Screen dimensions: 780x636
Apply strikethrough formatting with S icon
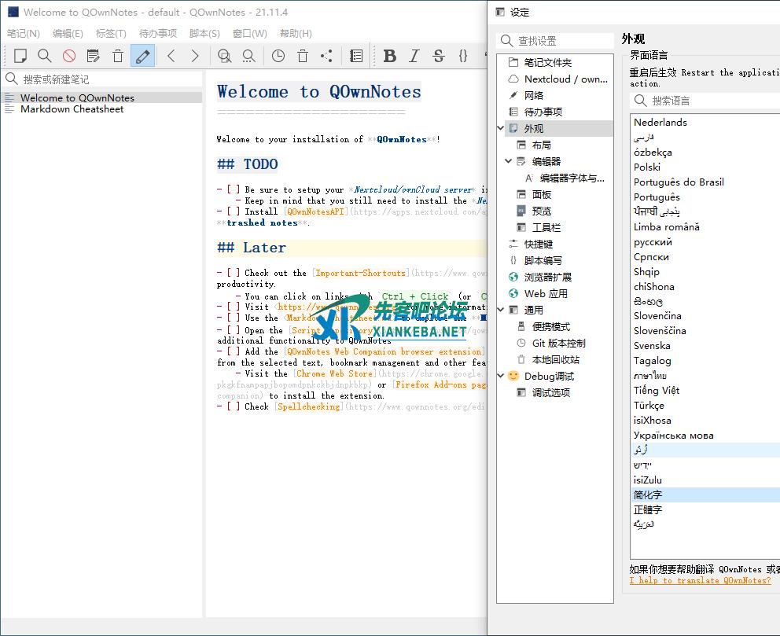(439, 56)
